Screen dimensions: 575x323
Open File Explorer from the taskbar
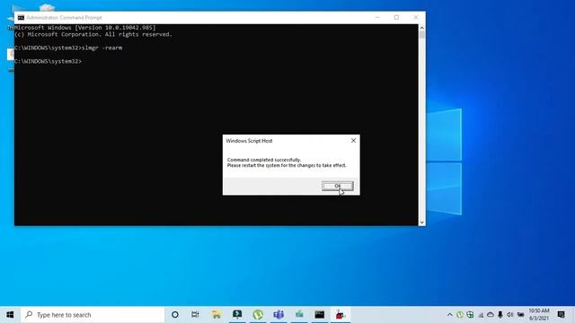tap(217, 315)
